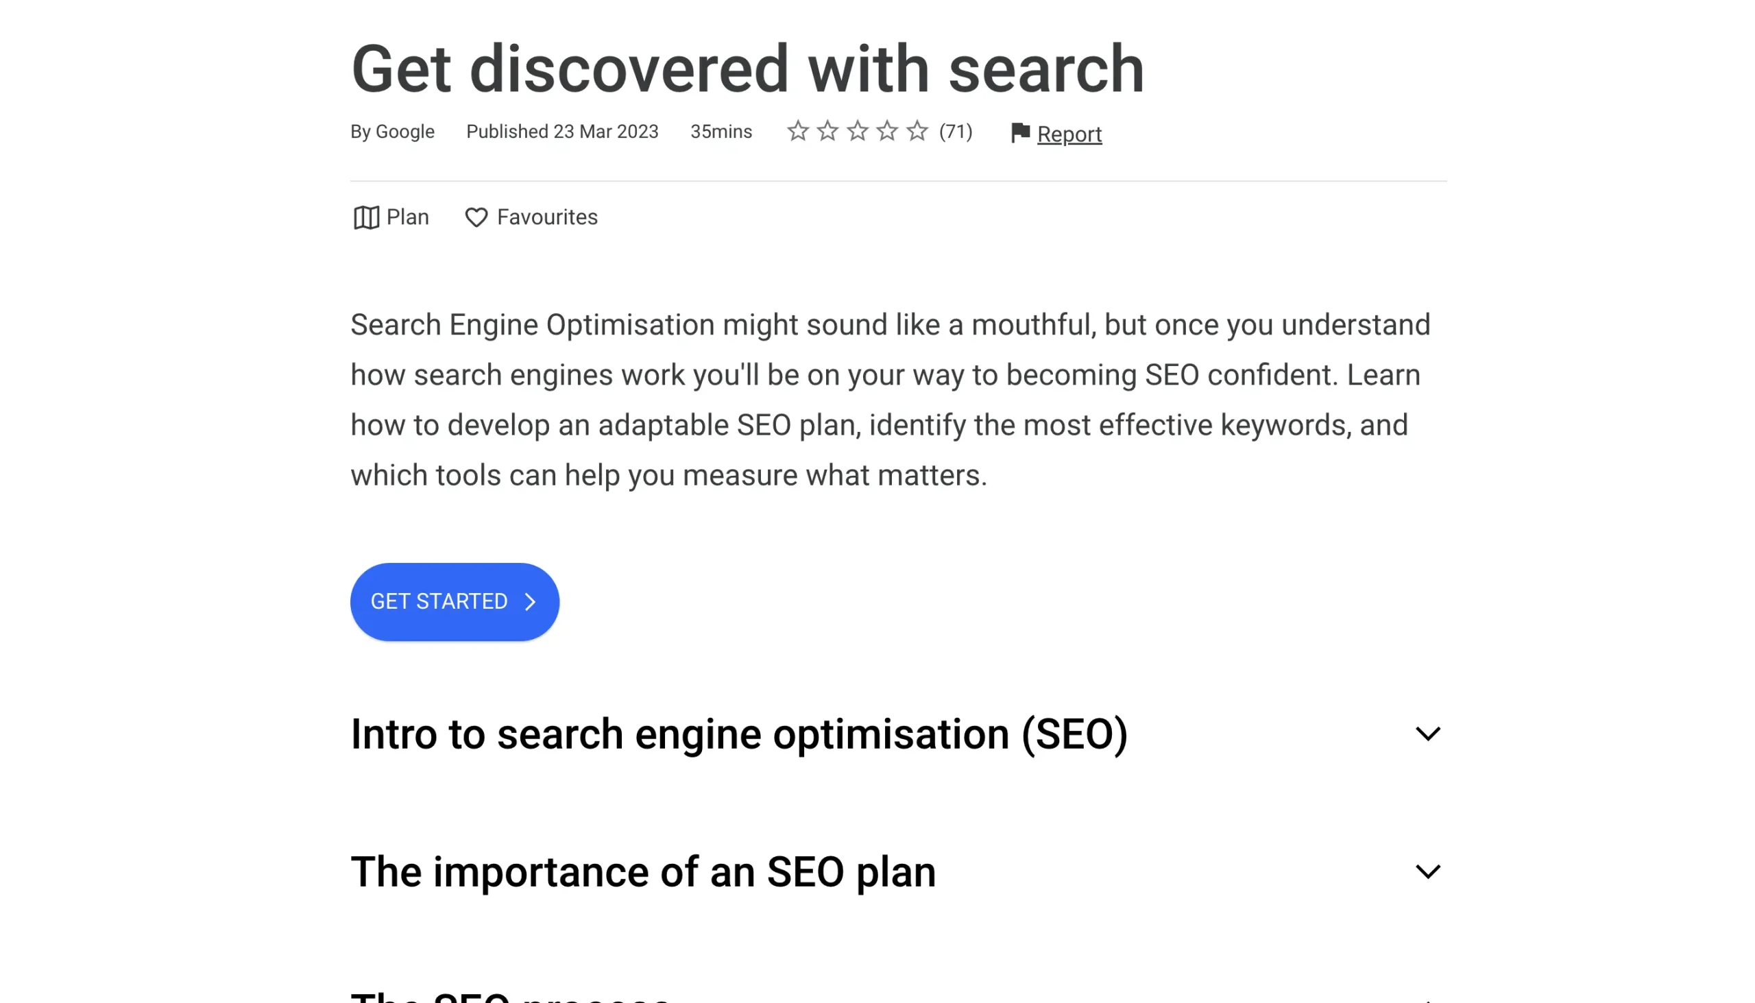Toggle favourite status for this course
Screen dimensions: 1755x1003
531,217
